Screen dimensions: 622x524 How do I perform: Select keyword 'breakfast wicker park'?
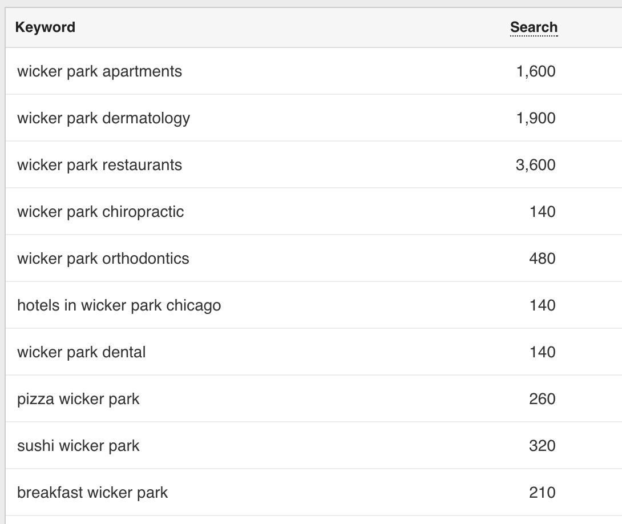[92, 493]
